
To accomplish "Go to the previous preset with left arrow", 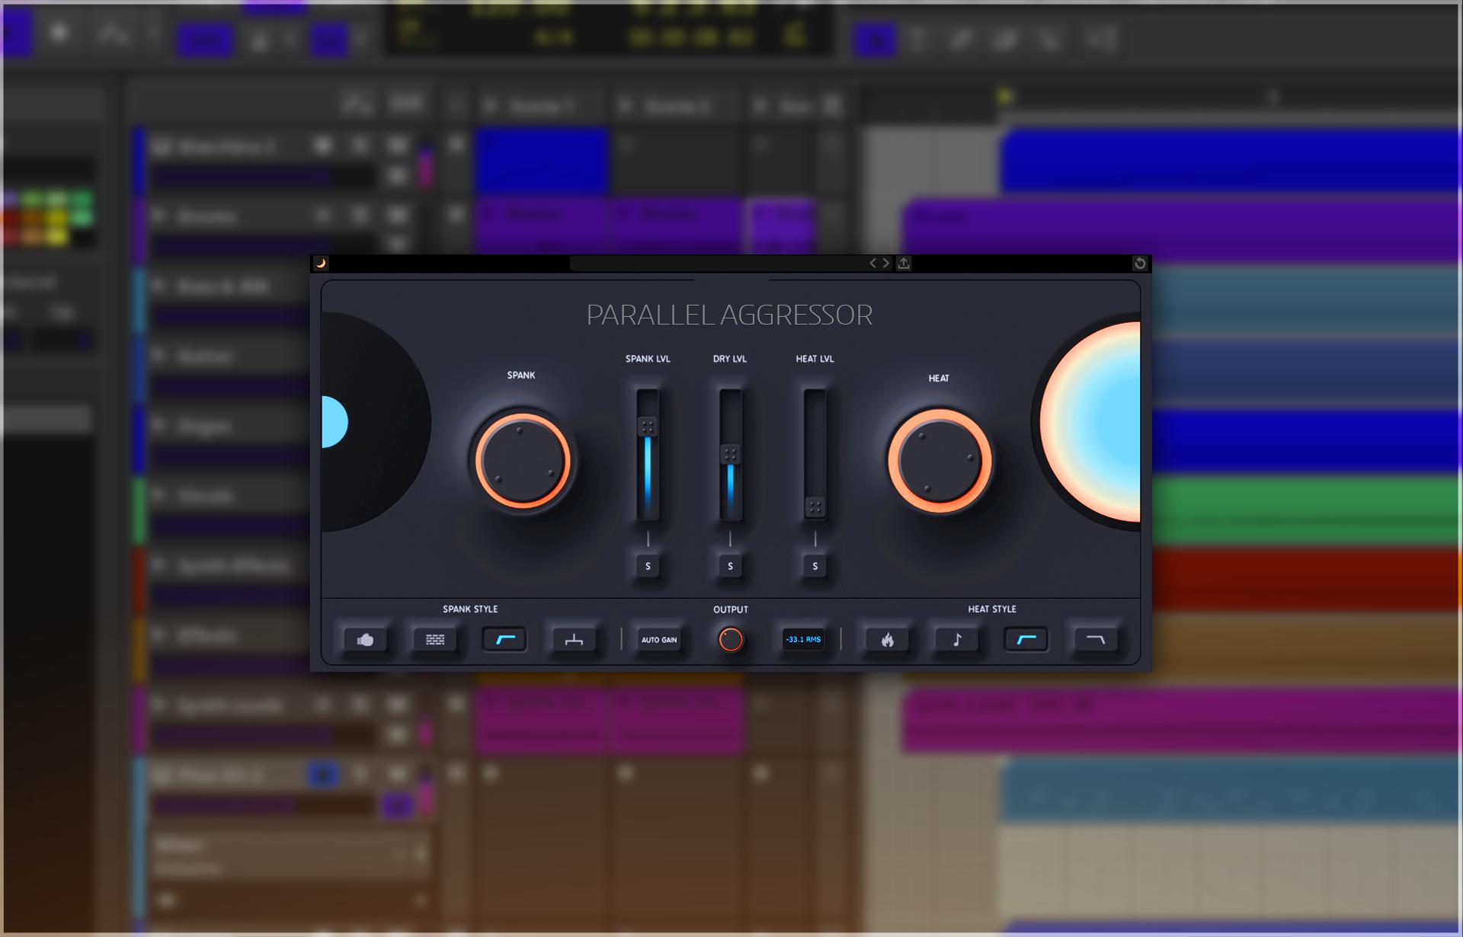I will coord(872,263).
